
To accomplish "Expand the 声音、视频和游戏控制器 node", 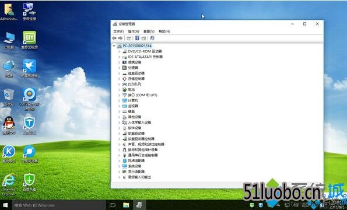I will click(x=120, y=144).
